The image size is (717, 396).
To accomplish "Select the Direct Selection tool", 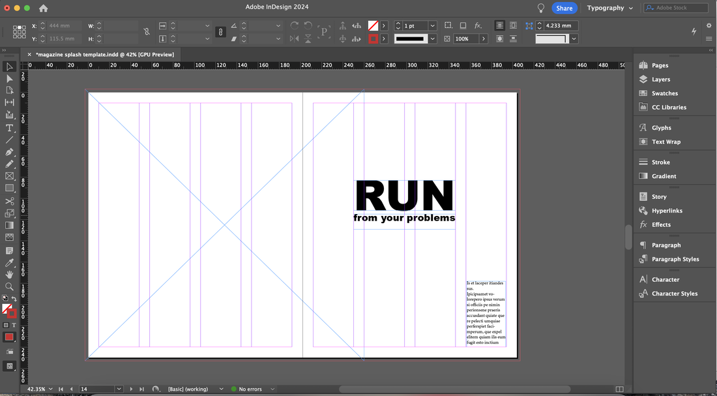I will tap(9, 79).
